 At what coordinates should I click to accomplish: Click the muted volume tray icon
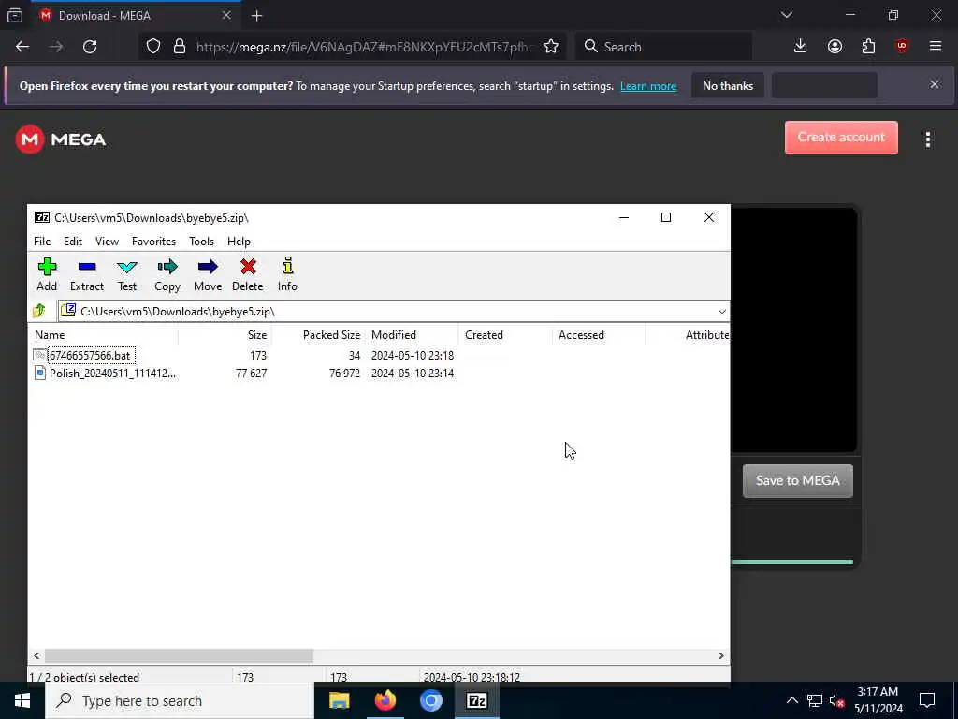click(x=837, y=701)
